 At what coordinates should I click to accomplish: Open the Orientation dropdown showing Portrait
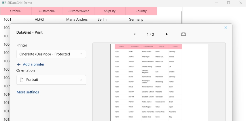click(x=51, y=80)
